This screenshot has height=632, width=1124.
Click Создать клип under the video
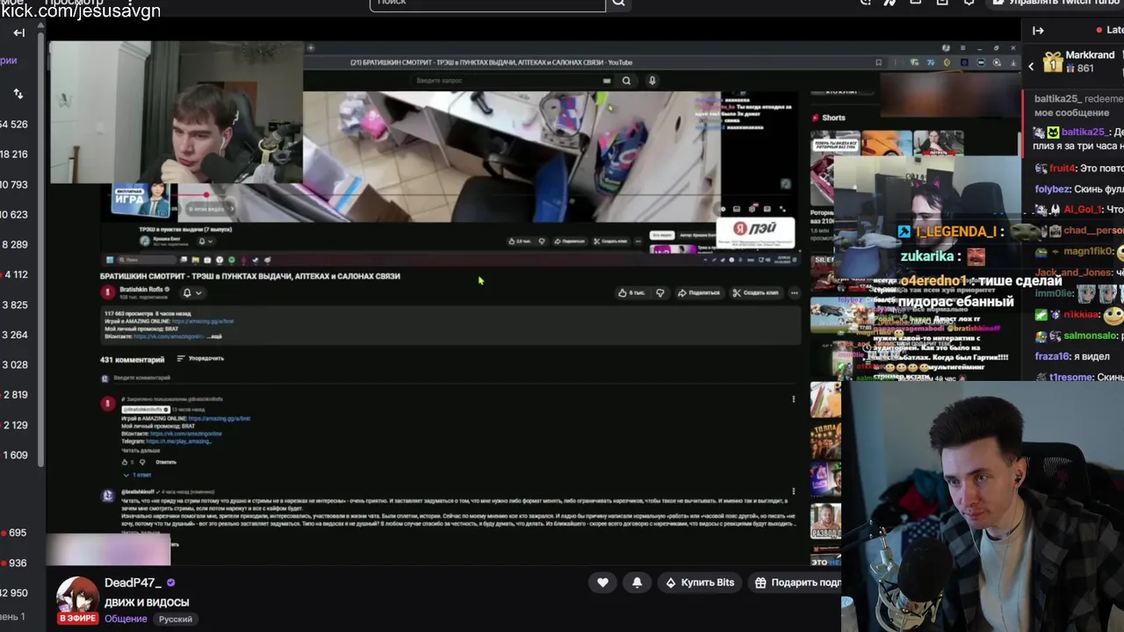click(x=756, y=293)
